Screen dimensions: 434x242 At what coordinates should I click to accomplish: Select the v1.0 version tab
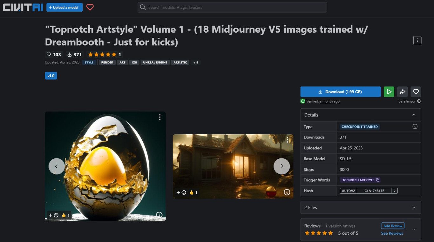tap(51, 76)
